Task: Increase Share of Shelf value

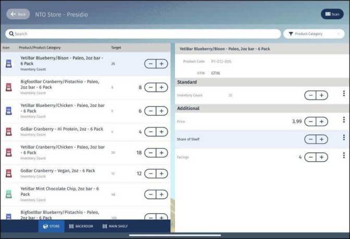Action: pos(322,139)
